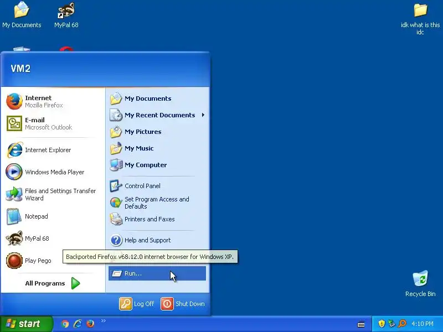Click the on-screen keyboard taskbar icon
The height and width of the screenshot is (332, 443).
pyautogui.click(x=361, y=324)
